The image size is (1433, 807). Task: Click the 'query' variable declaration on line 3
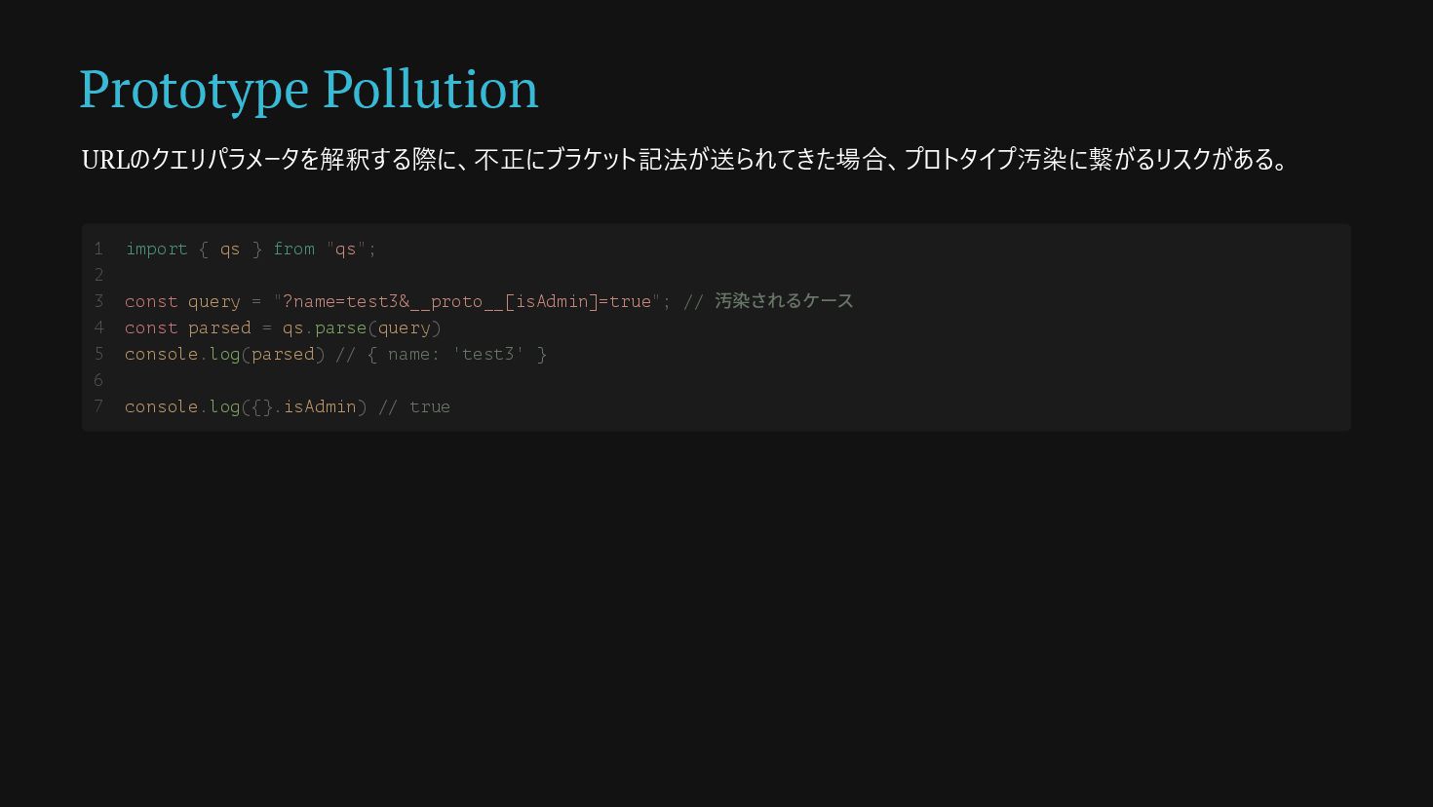[213, 301]
